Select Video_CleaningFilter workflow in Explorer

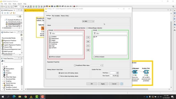tap(13, 26)
